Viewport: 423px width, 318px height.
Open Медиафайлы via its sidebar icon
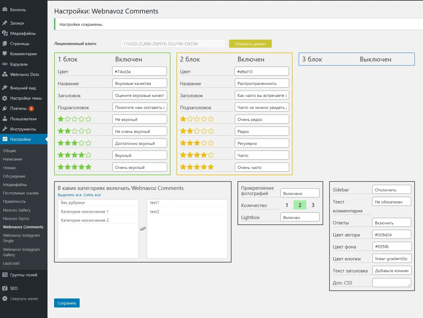[5, 33]
